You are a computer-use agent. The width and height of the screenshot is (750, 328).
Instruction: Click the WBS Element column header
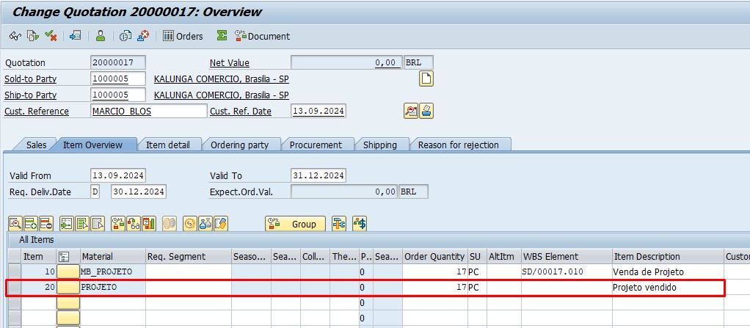click(567, 257)
